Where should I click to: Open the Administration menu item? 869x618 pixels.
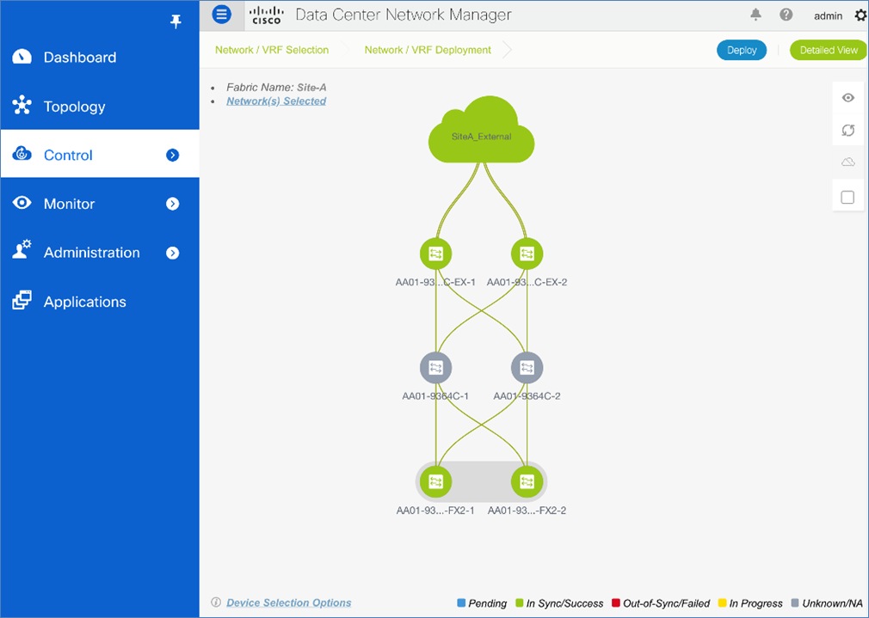[100, 252]
